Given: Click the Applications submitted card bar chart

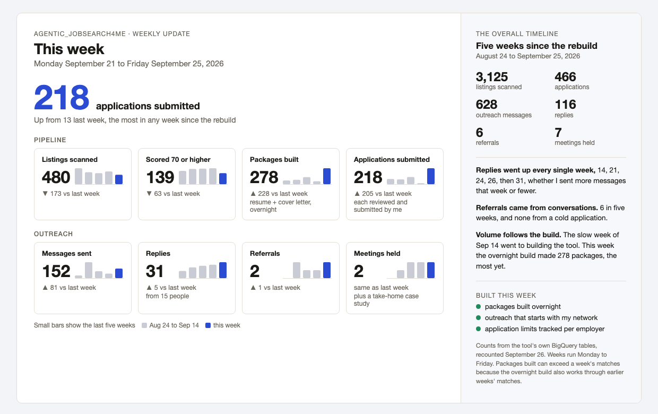Looking at the screenshot, I should pos(411,176).
